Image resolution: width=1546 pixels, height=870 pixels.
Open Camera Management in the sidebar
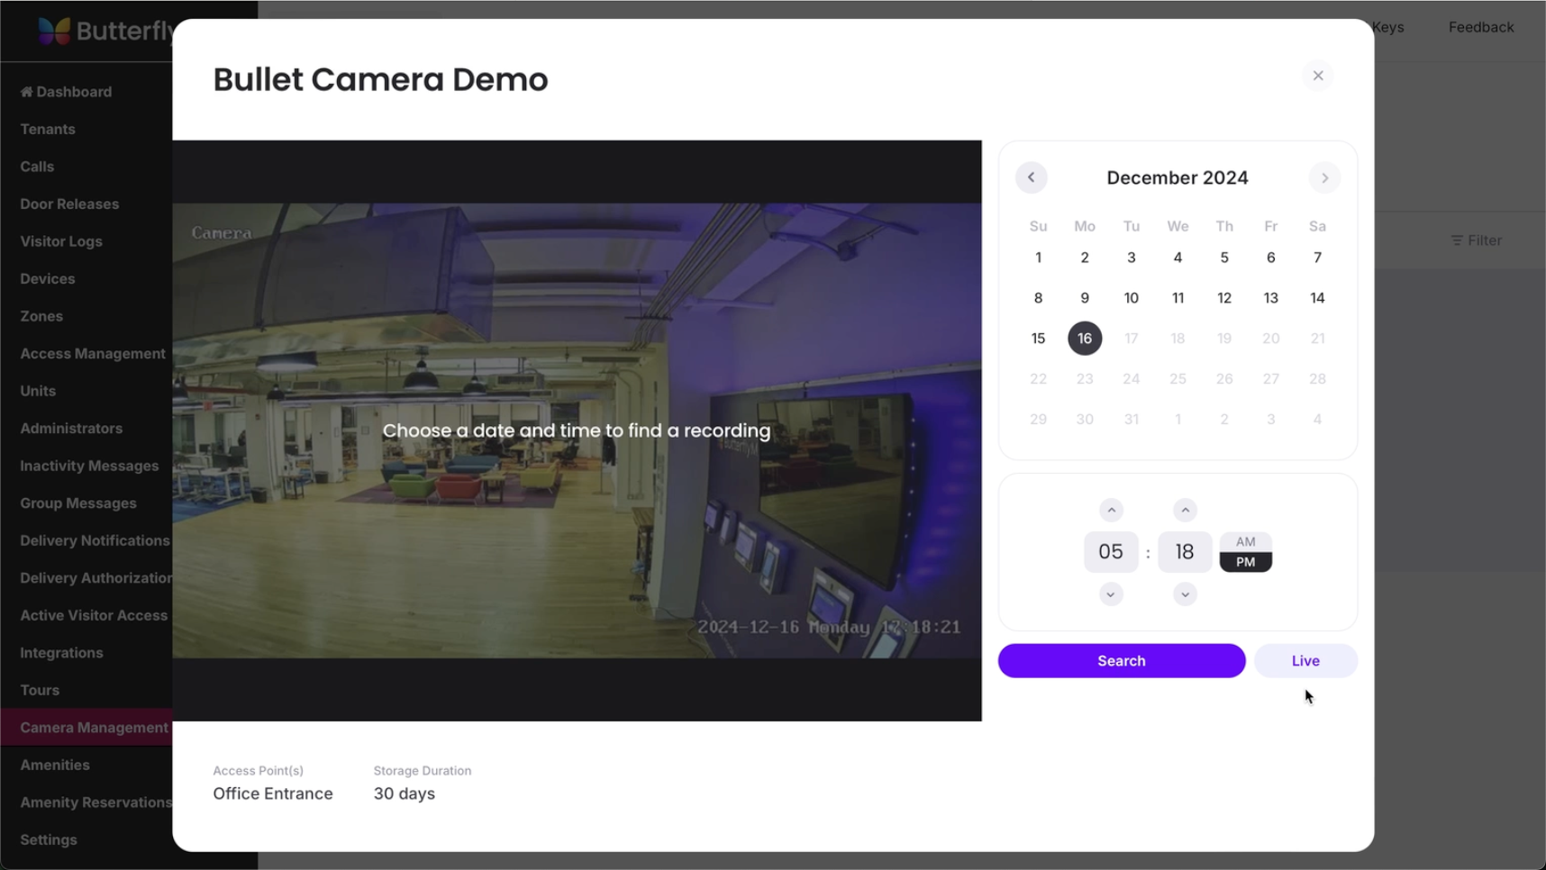coord(94,728)
